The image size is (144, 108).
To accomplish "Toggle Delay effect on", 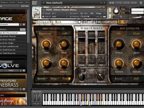I will (59, 79).
